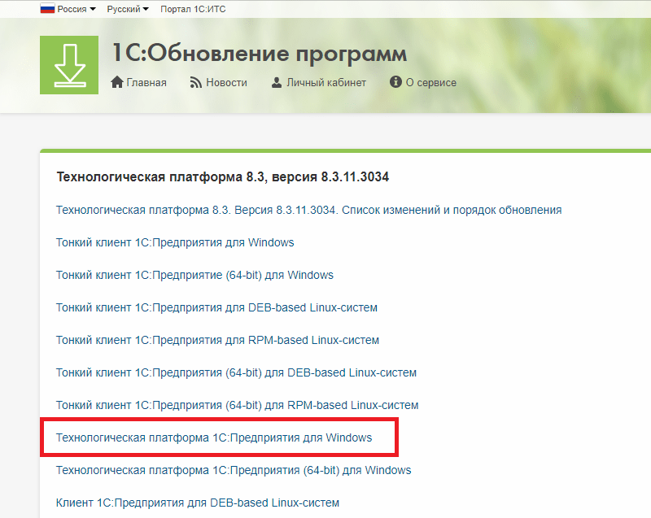Click the house icon beside Главная
The height and width of the screenshot is (518, 651).
click(x=117, y=82)
